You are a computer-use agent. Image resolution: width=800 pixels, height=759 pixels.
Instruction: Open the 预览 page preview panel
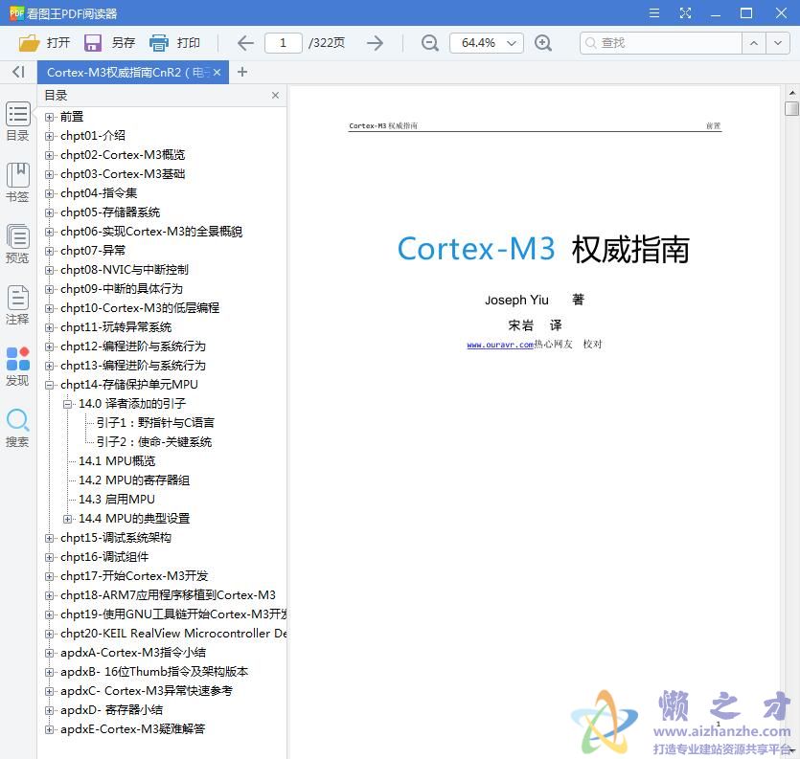[x=17, y=242]
